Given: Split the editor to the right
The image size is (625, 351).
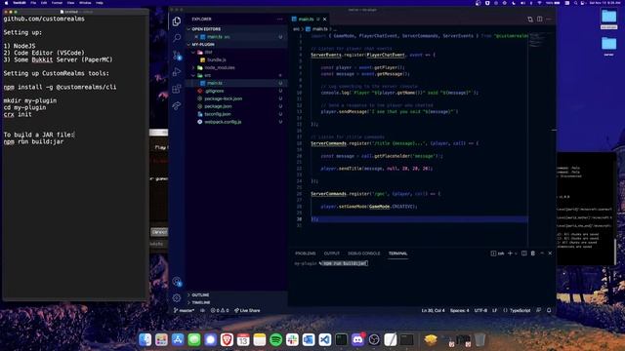Looking at the screenshot, I should (540, 19).
